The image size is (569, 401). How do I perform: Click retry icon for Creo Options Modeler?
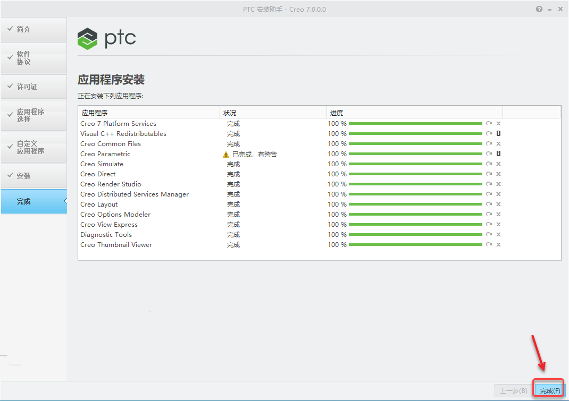(x=489, y=215)
